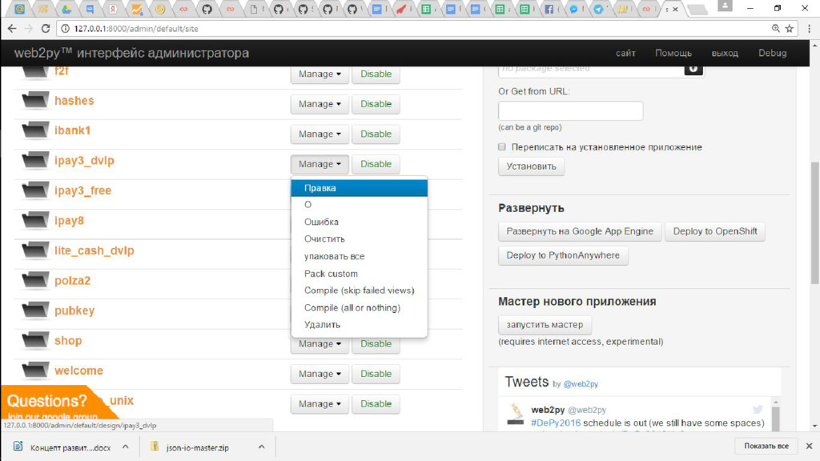Image resolution: width=820 pixels, height=461 pixels.
Task: Click the json-io-master.zip file icon
Action: [155, 447]
